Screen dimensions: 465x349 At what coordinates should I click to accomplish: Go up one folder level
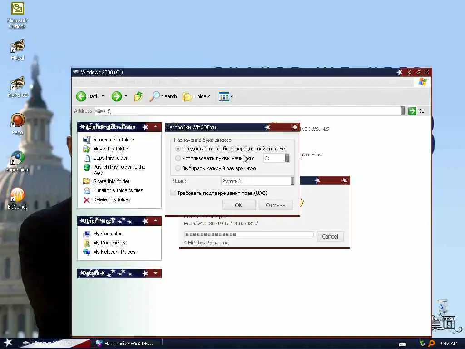[139, 96]
